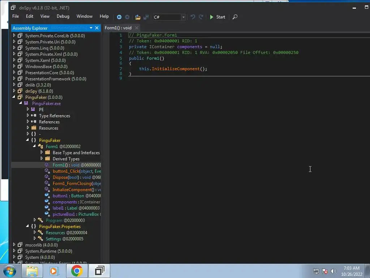
Task: Click the dnSpy taskbar icon
Action: [99, 271]
